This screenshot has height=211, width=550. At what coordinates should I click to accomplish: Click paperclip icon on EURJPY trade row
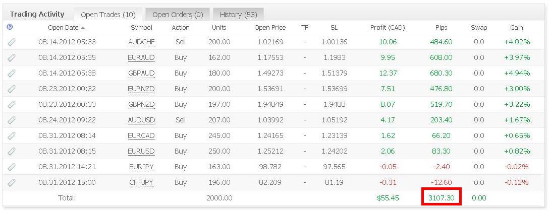[x=12, y=167]
